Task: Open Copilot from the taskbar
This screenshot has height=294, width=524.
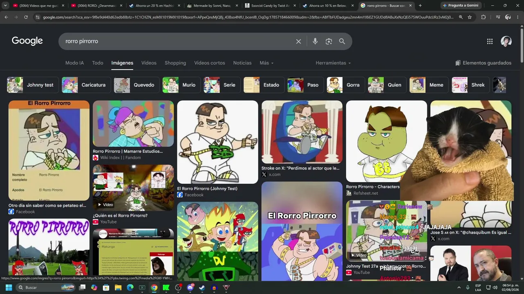Action: [x=94, y=287]
